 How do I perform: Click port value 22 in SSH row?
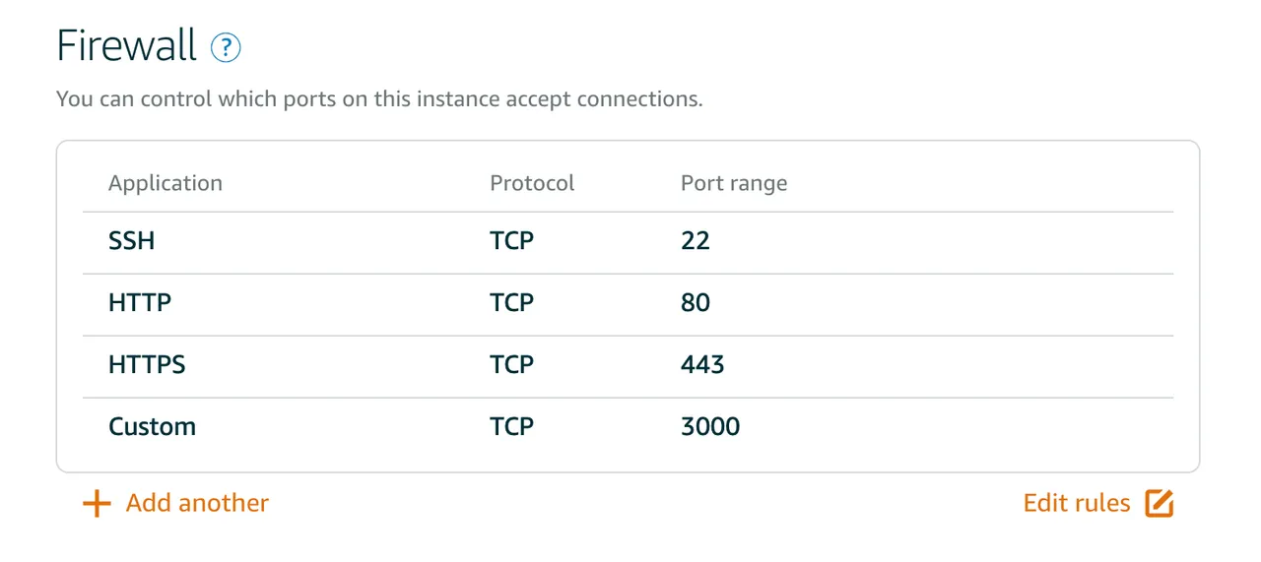coord(696,241)
